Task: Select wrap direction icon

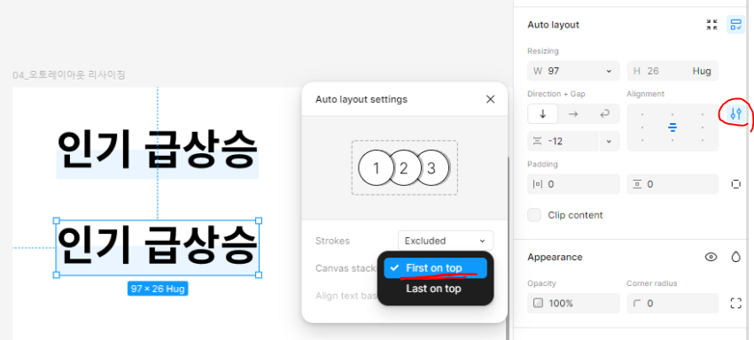Action: point(604,114)
